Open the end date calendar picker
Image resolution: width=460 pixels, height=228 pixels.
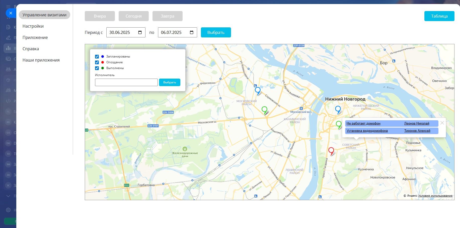(192, 32)
